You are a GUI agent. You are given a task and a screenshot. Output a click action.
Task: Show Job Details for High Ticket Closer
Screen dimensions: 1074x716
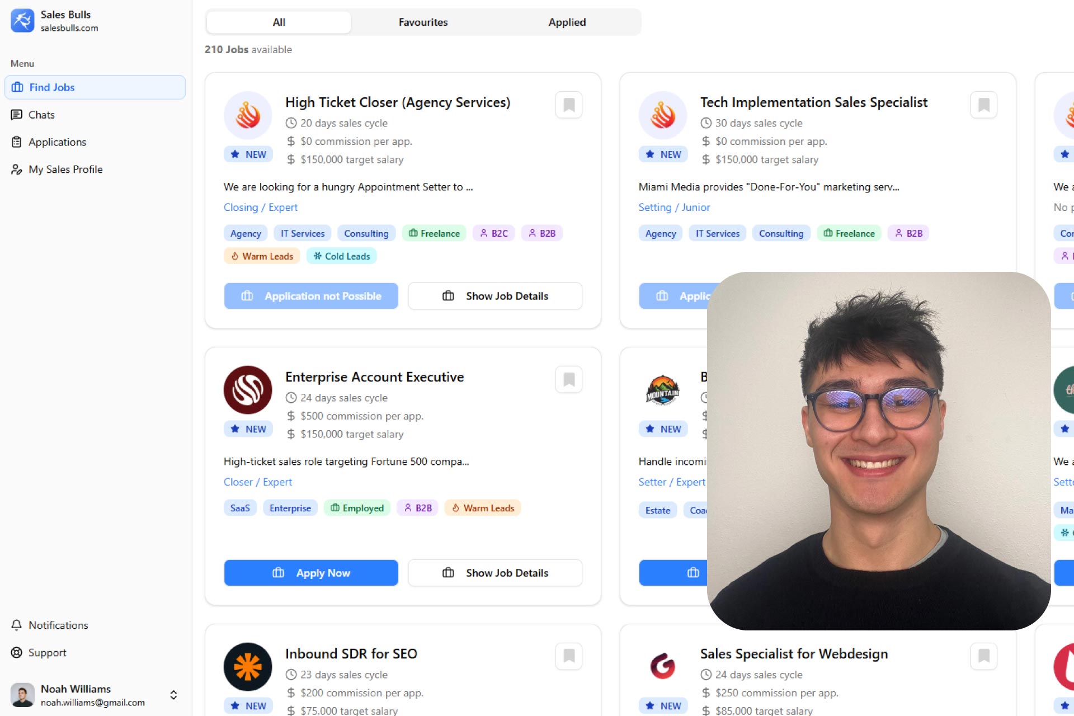point(495,296)
